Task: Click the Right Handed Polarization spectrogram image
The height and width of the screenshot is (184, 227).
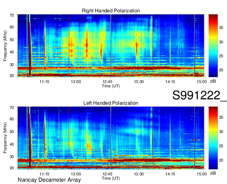Action: (111, 46)
